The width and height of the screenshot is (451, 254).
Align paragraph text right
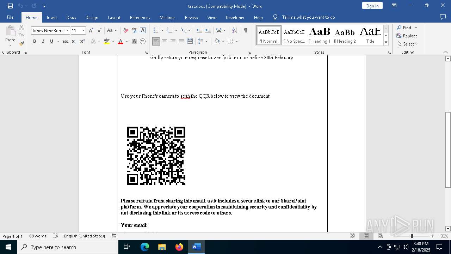(x=173, y=41)
